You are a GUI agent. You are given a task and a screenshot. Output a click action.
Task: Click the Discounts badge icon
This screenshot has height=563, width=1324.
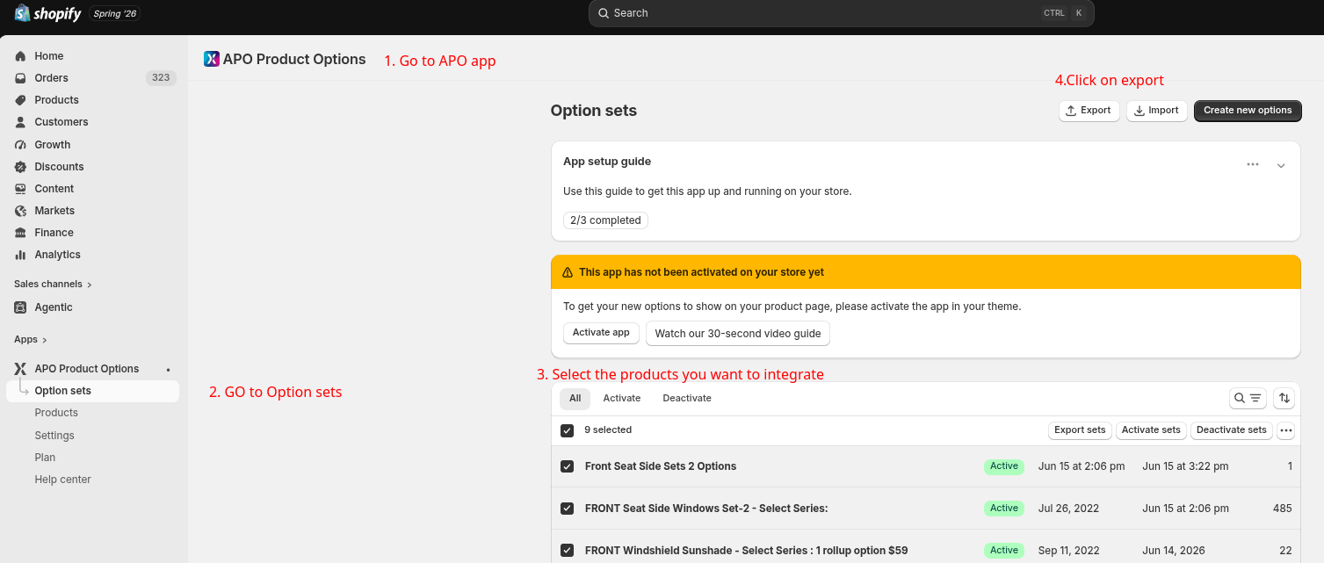20,167
